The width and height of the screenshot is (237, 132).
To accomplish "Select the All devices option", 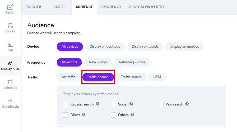I will [70, 47].
